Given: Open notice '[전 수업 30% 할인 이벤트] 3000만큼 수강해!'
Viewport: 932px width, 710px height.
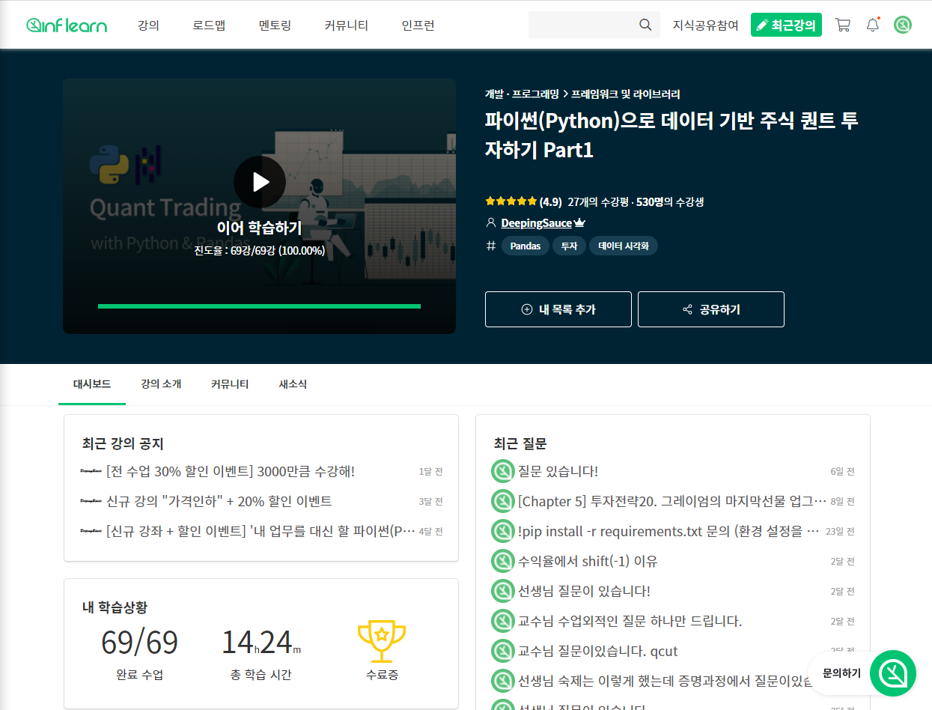Looking at the screenshot, I should 231,471.
